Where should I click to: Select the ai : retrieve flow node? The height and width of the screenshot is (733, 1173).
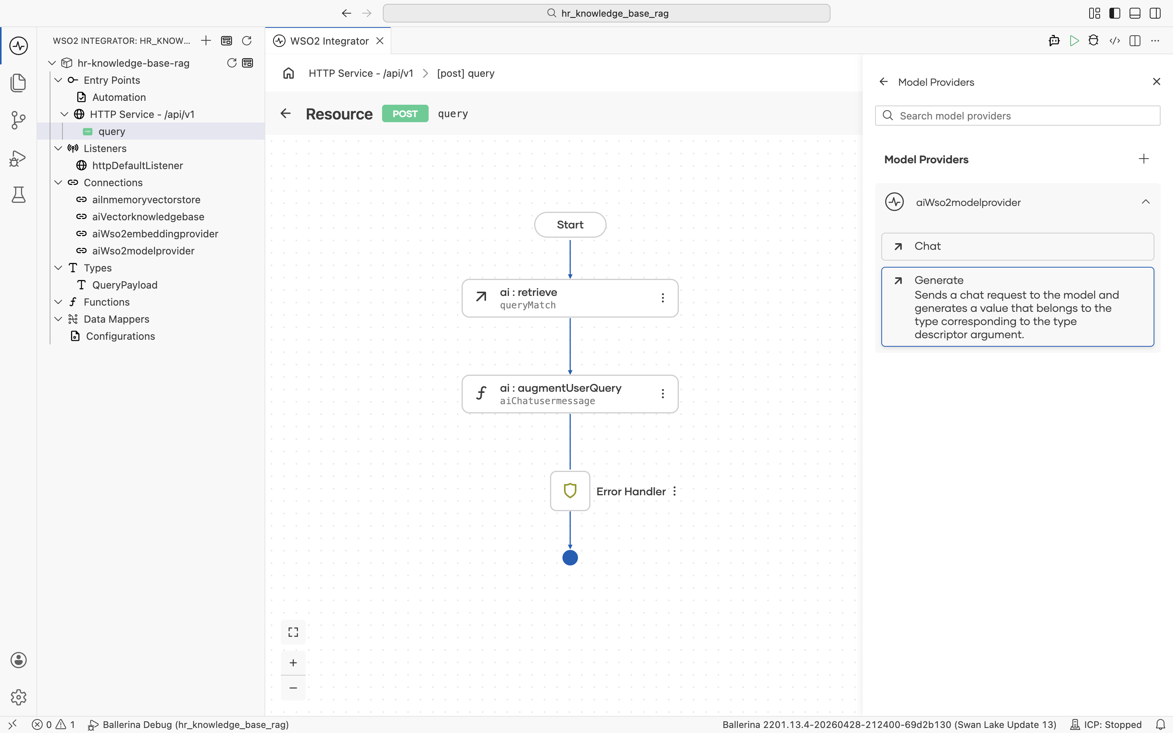pos(570,298)
